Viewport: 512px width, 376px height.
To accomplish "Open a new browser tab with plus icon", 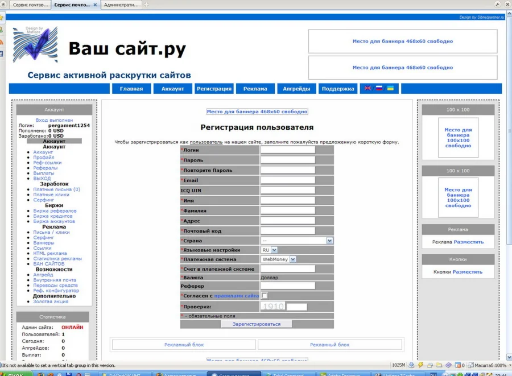I will (x=147, y=5).
